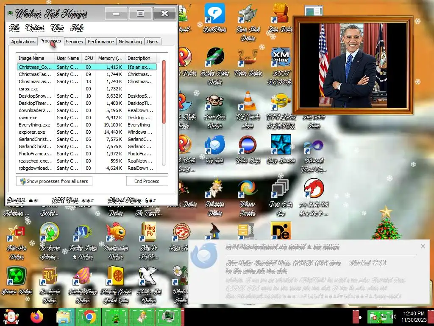
Task: Launch VLC media player from the desktop
Action: coord(248,110)
